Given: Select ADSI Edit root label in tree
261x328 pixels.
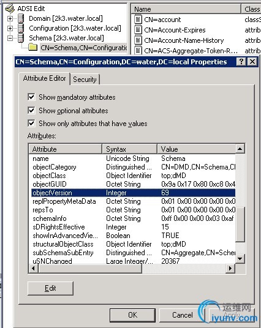Looking at the screenshot, I should (x=31, y=9).
